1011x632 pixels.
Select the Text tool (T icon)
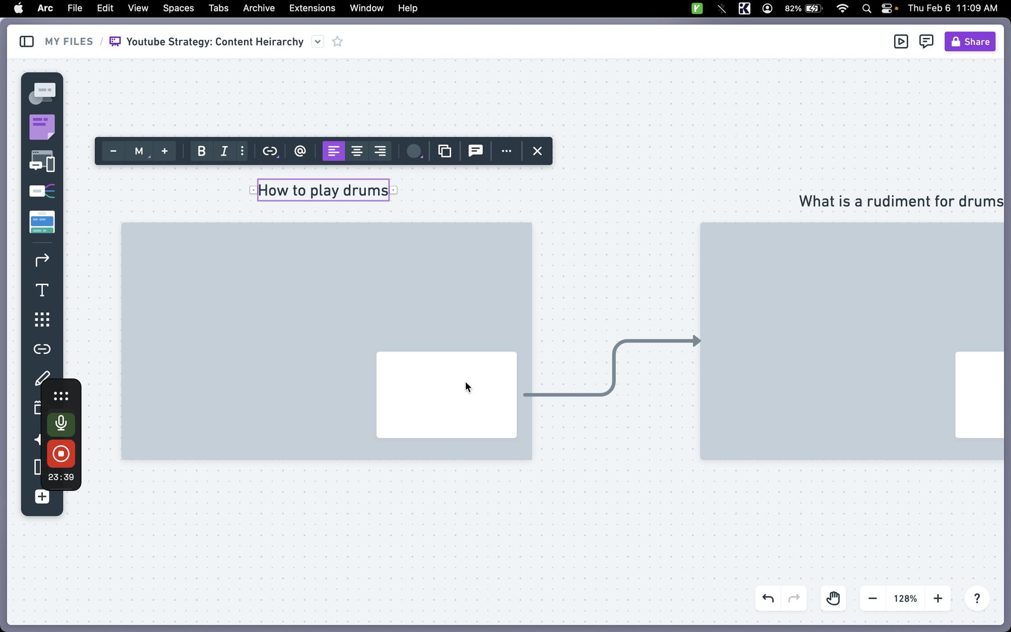click(42, 290)
